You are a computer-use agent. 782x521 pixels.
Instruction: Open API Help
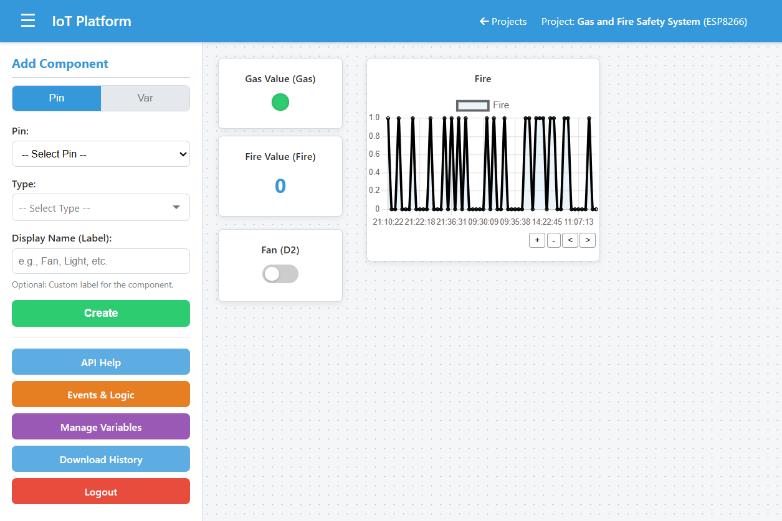point(101,362)
